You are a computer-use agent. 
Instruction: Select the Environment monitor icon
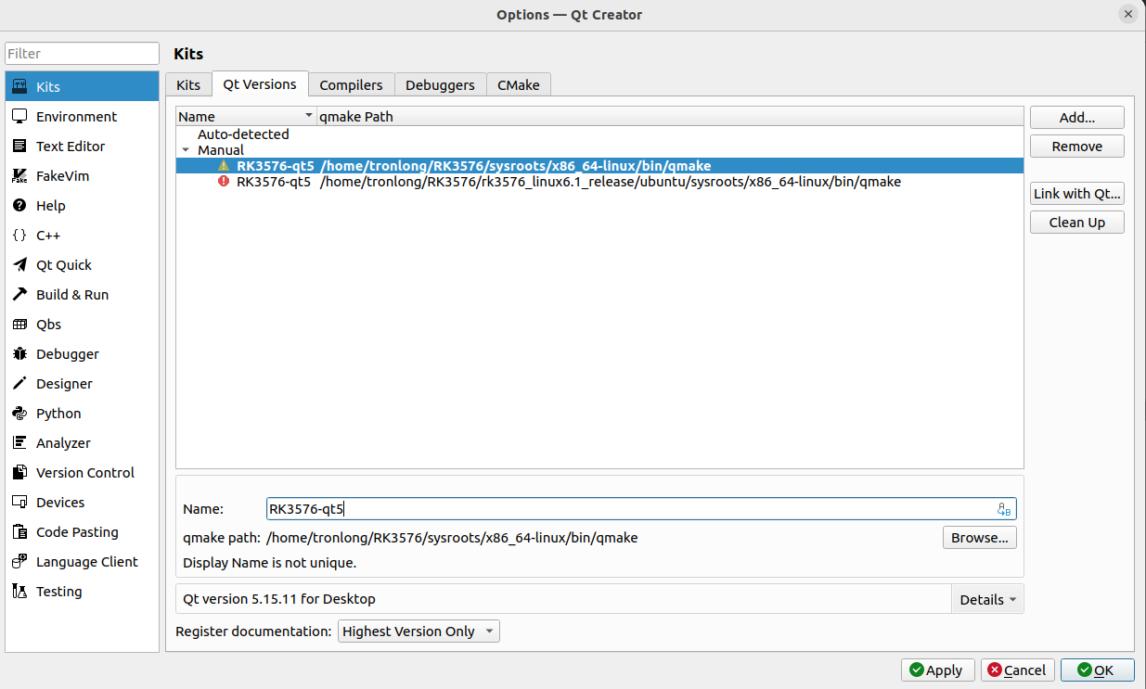[x=19, y=117]
